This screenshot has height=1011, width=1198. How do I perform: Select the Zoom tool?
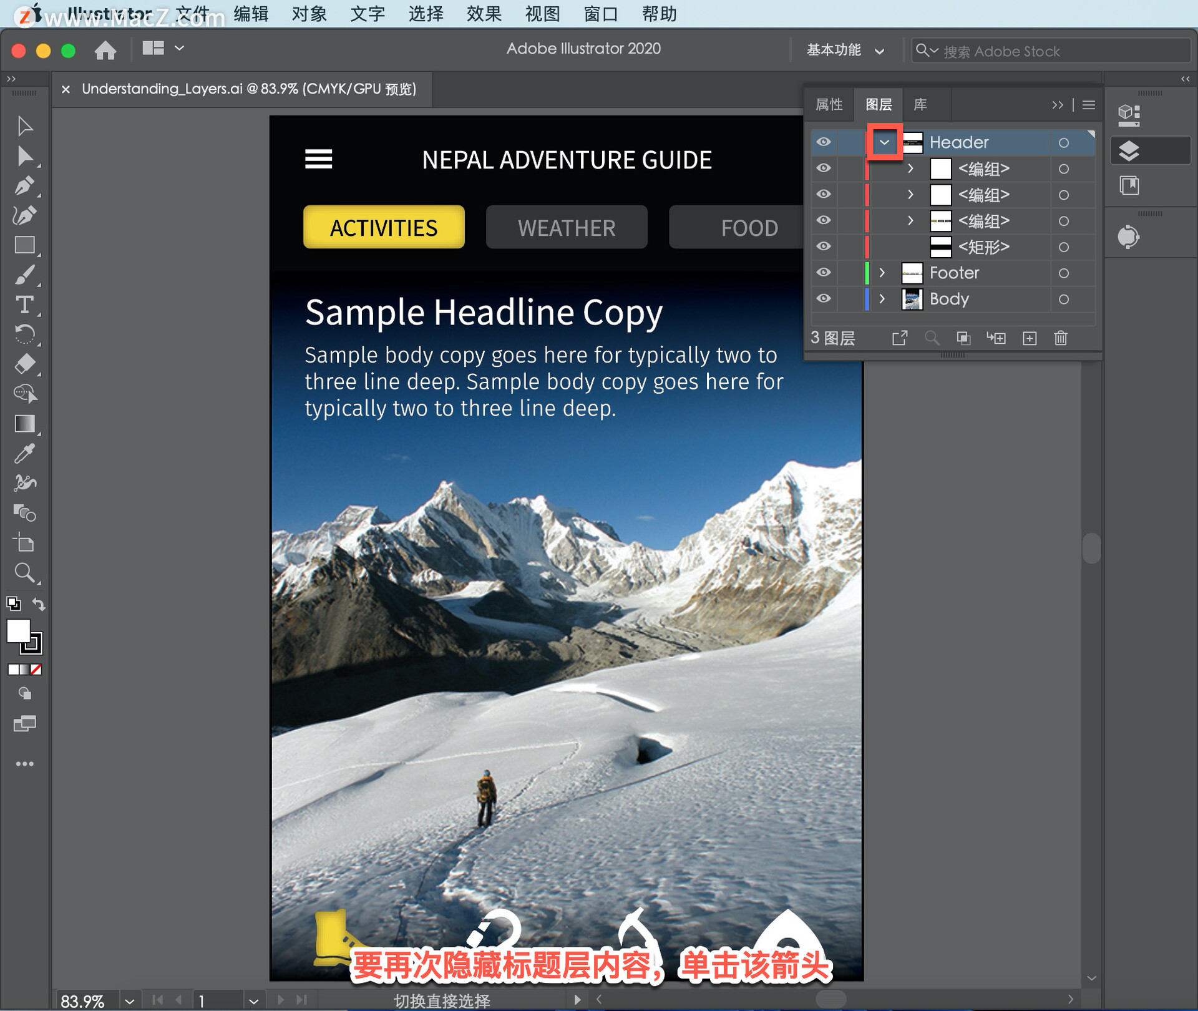25,572
